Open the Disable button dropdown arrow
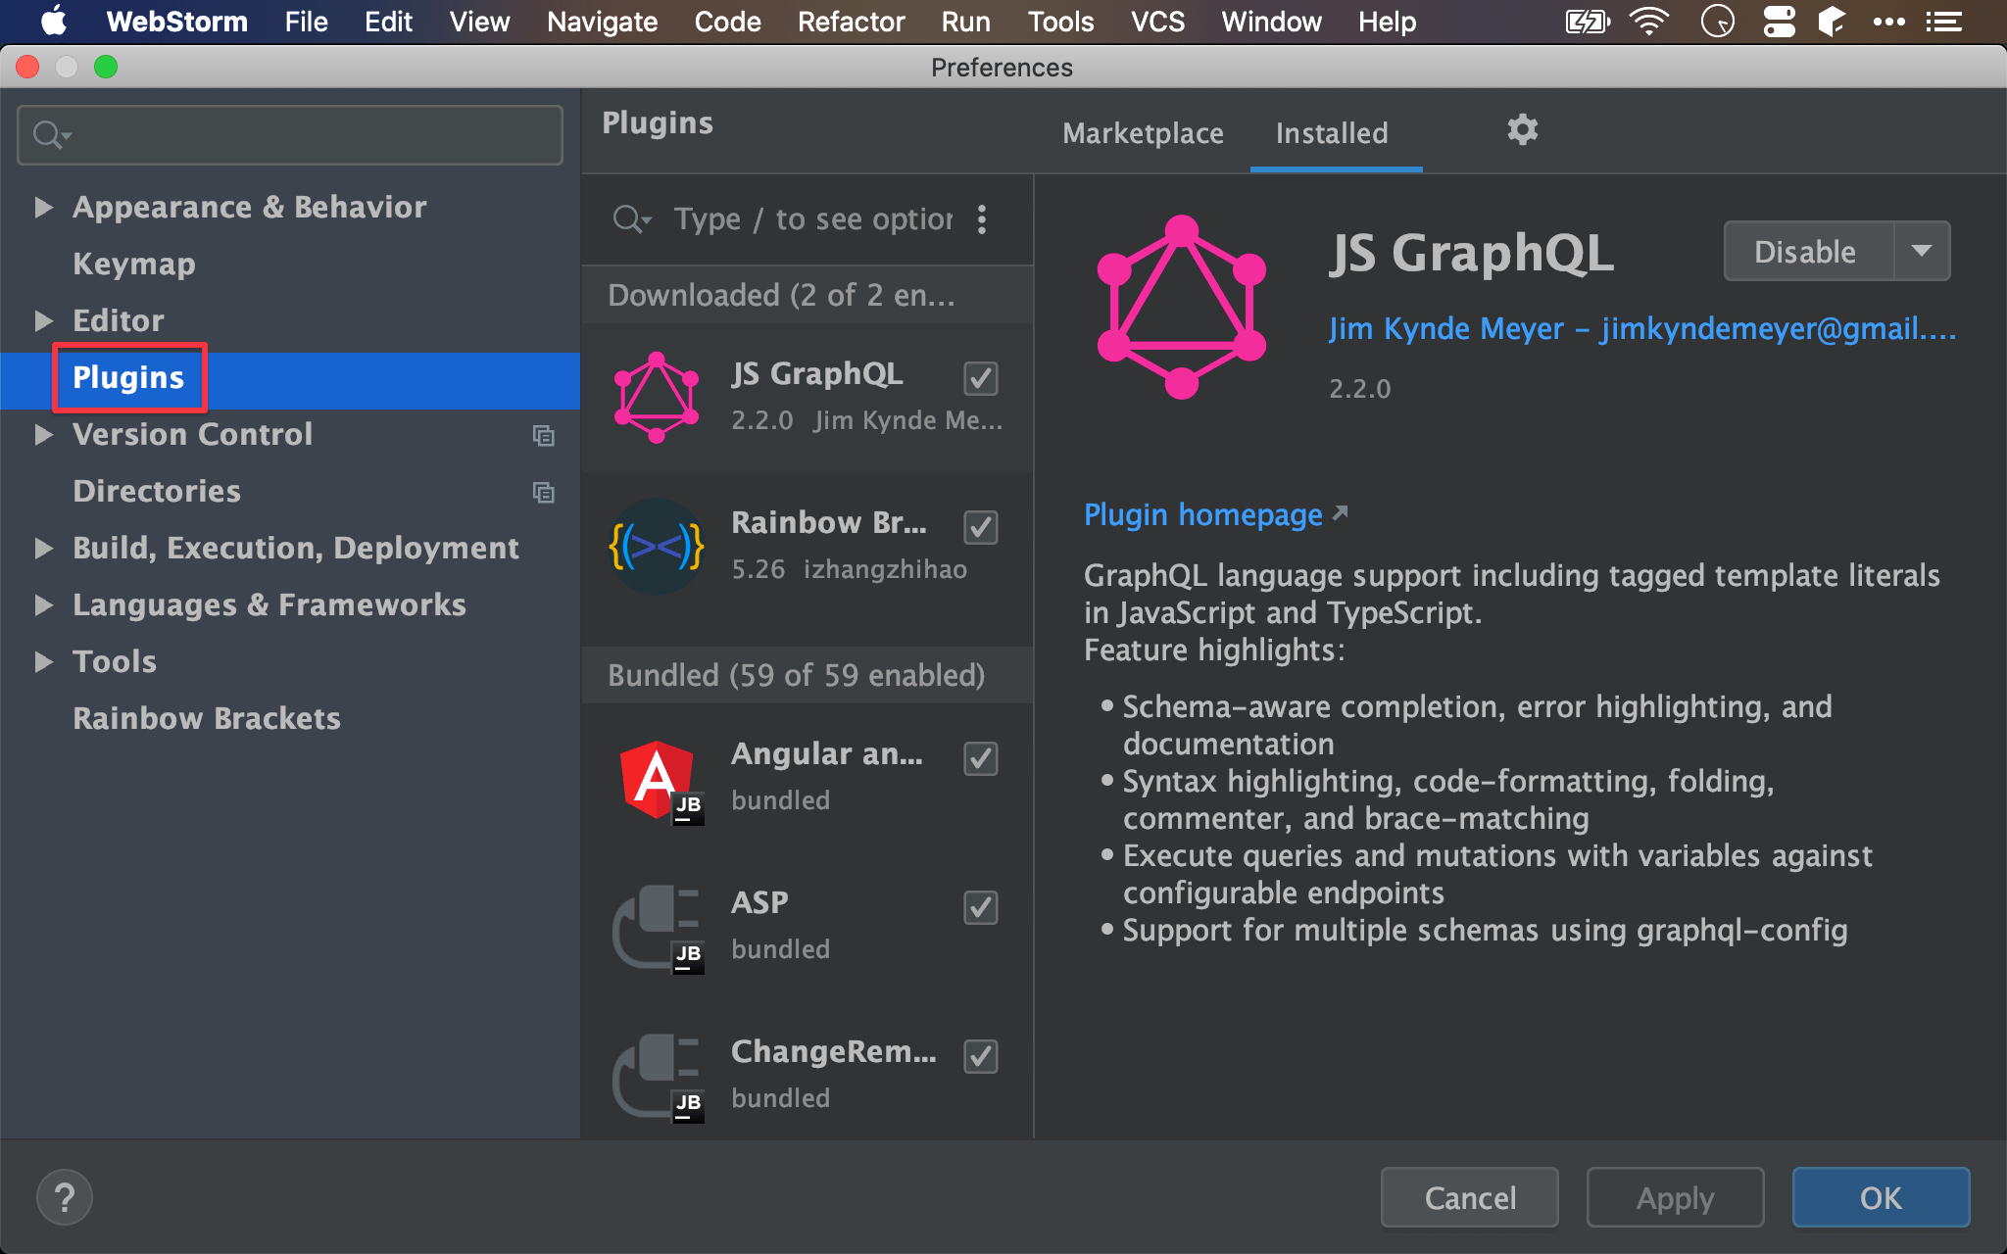This screenshot has width=2007, height=1254. pyautogui.click(x=1922, y=252)
